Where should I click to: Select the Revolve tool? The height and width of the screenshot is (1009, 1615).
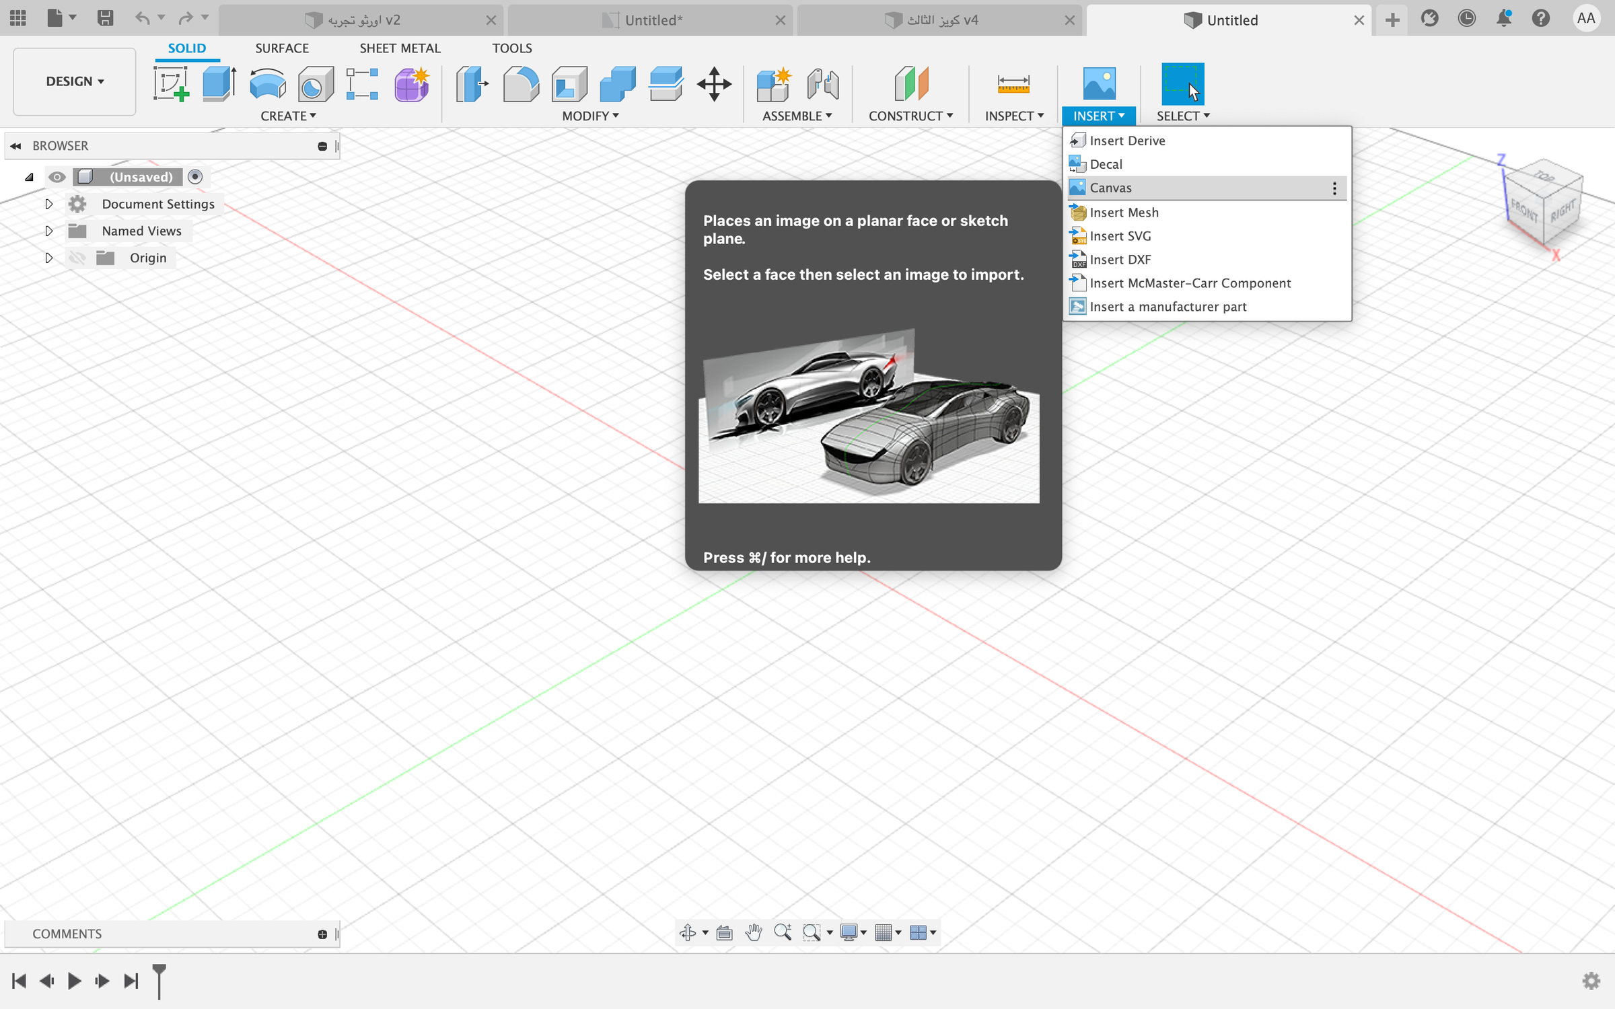click(268, 84)
